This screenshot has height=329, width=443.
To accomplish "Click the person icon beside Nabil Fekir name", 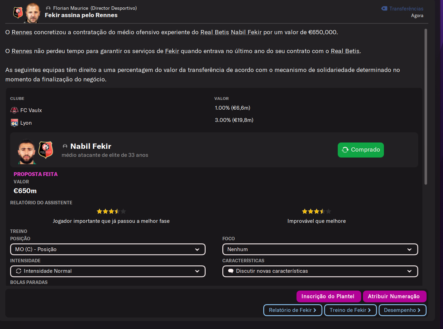I will (x=65, y=146).
